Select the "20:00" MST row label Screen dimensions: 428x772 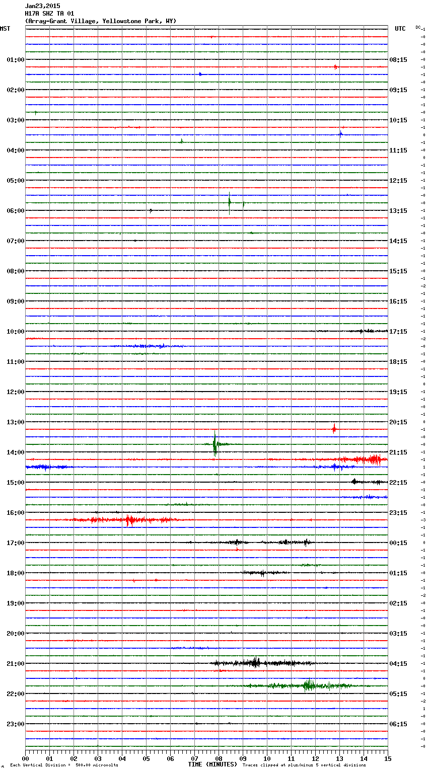(x=16, y=634)
